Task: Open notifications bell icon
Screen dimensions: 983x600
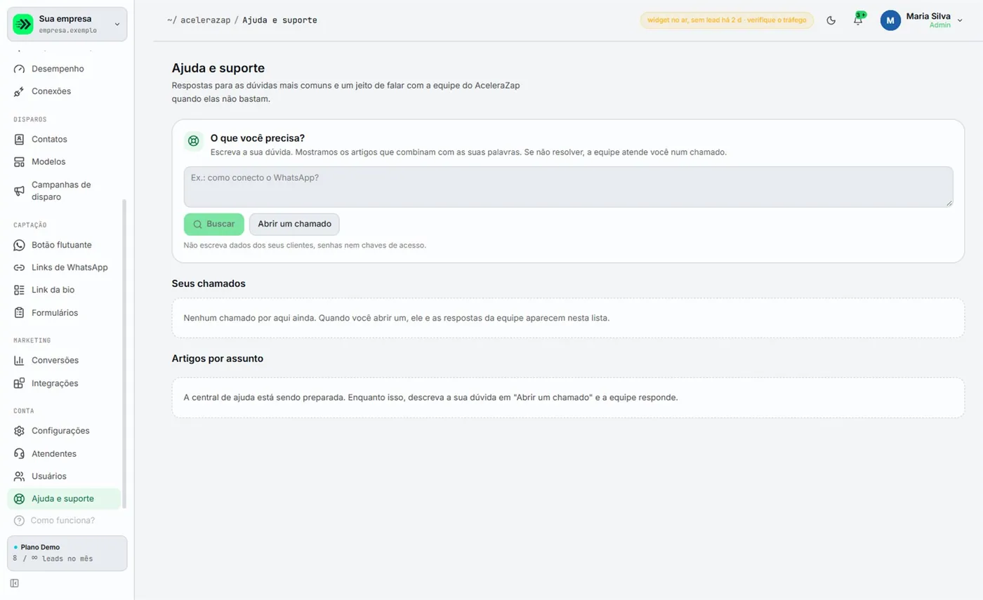Action: pyautogui.click(x=858, y=20)
